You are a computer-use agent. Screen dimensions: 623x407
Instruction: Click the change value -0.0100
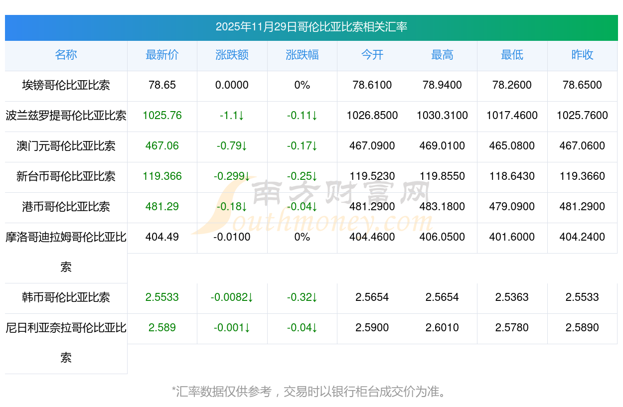click(232, 237)
